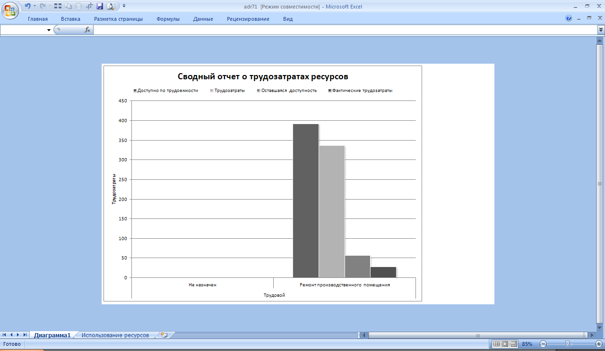Click the 85% zoom level
605x351 pixels.
527,344
